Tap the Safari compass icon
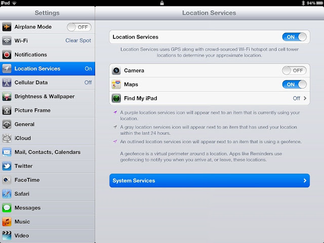Screen dimensions: 324x243 click(x=7, y=194)
